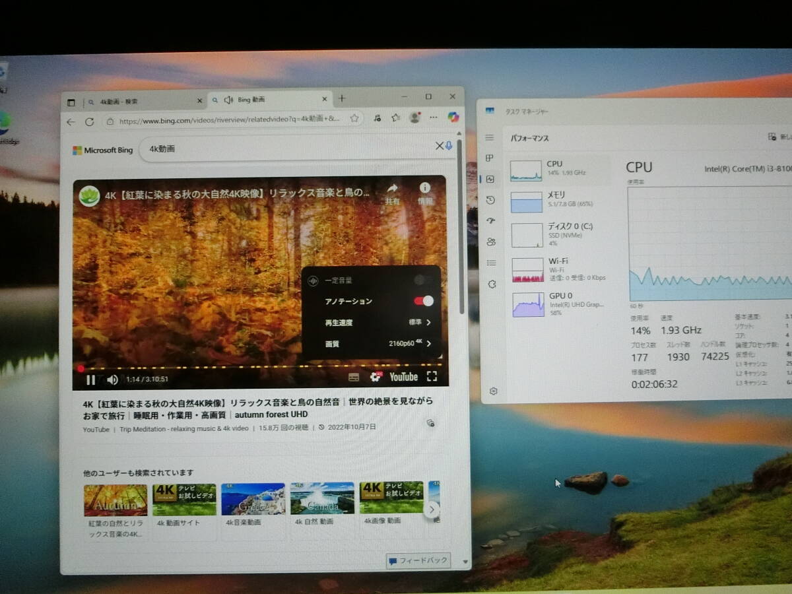Toggle the アノテーション switch off

[424, 301]
